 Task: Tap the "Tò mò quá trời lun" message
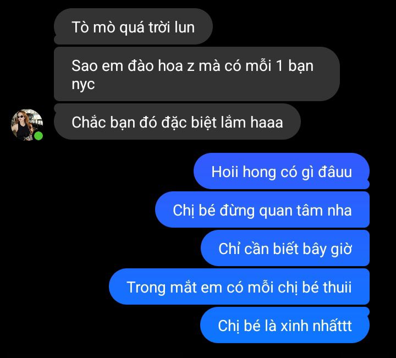pos(133,26)
